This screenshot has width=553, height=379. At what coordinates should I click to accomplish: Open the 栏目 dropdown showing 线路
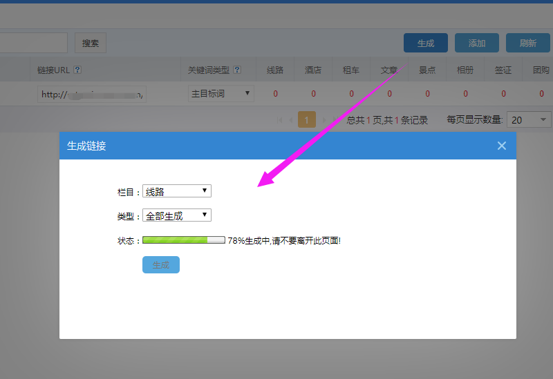176,191
